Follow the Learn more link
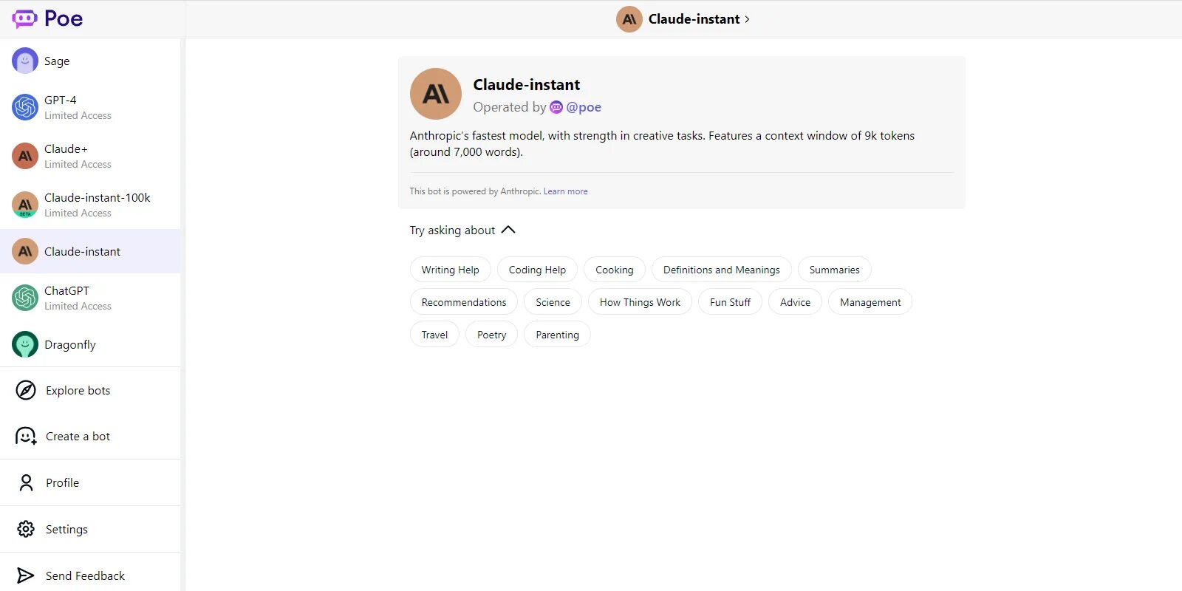Viewport: 1182px width, 591px height. click(566, 191)
